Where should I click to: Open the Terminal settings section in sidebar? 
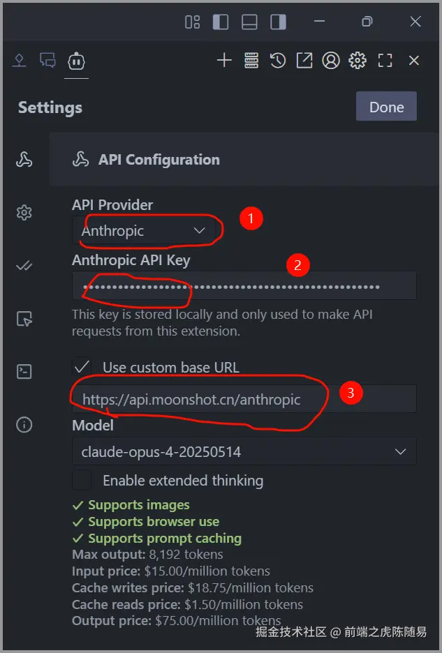[24, 371]
